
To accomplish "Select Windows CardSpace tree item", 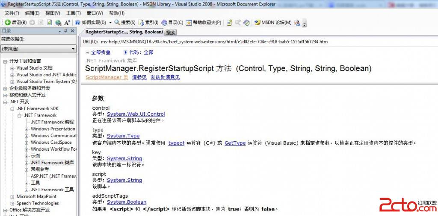I will click(51, 143).
